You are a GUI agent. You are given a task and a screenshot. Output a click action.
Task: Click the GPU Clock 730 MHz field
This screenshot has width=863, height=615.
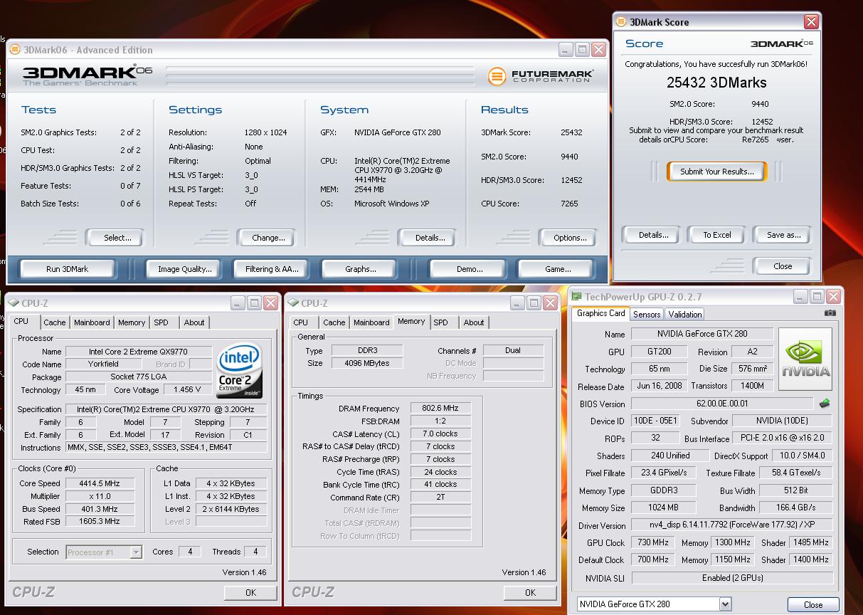coord(653,542)
